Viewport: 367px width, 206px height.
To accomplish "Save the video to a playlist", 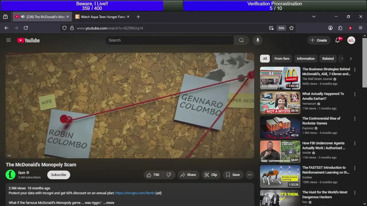I will (x=233, y=175).
